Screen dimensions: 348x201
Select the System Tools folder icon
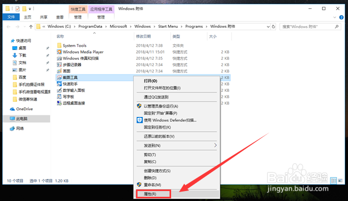pos(59,46)
